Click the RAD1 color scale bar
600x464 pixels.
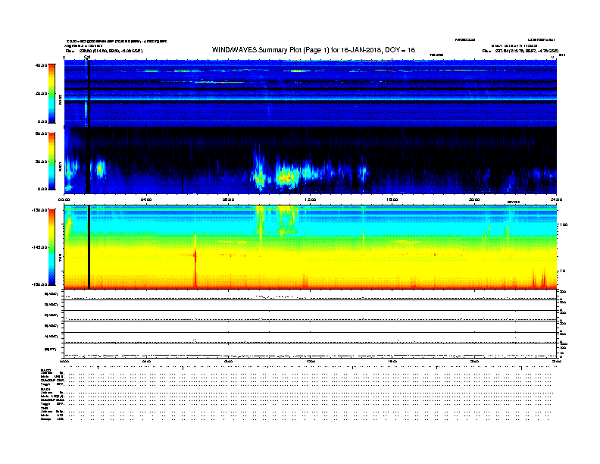point(52,161)
